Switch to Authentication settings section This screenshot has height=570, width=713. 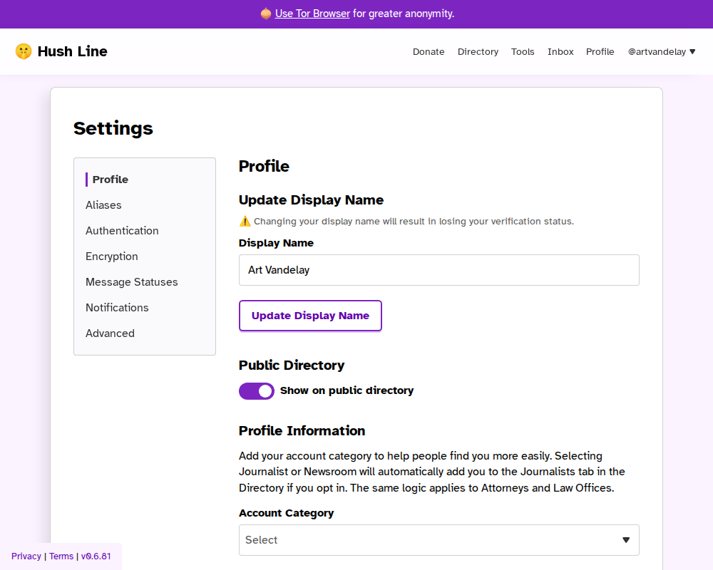pos(123,231)
